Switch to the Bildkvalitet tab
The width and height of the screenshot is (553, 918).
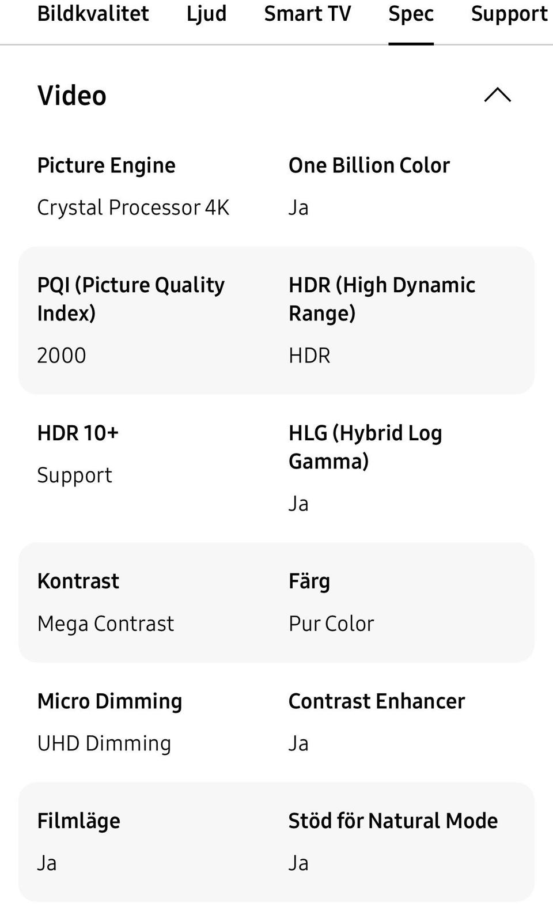93,14
